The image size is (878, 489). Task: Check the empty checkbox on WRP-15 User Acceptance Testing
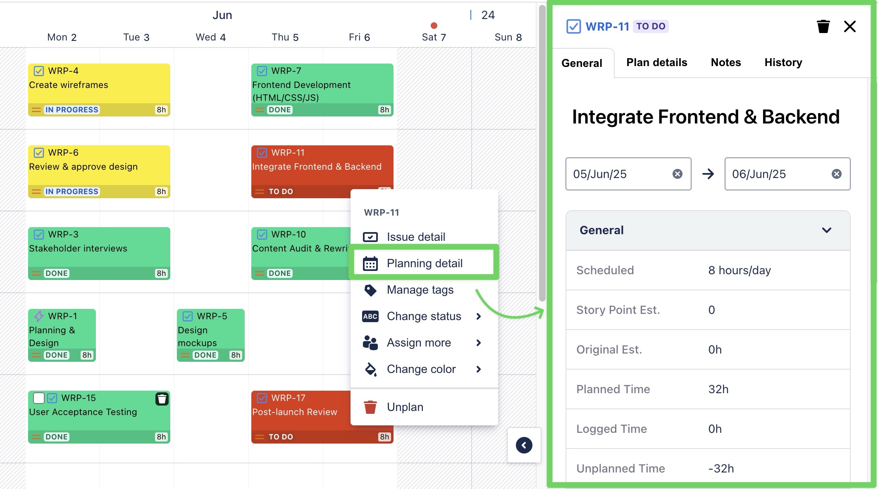pos(38,398)
